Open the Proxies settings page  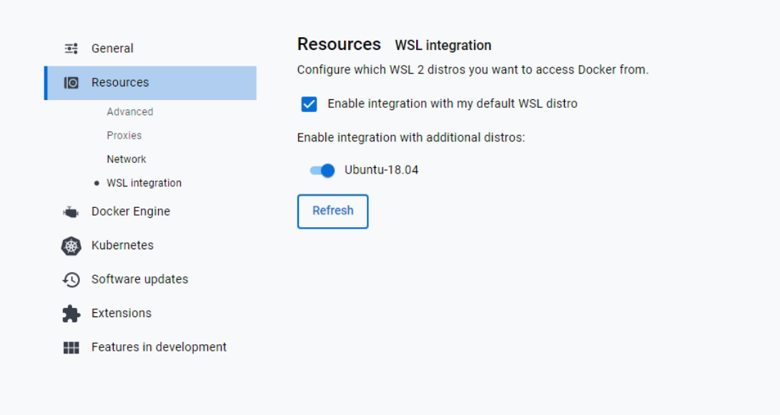124,135
